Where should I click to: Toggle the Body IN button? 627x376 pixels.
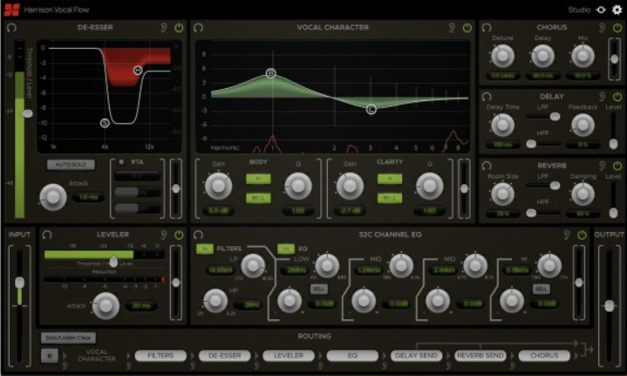[258, 179]
